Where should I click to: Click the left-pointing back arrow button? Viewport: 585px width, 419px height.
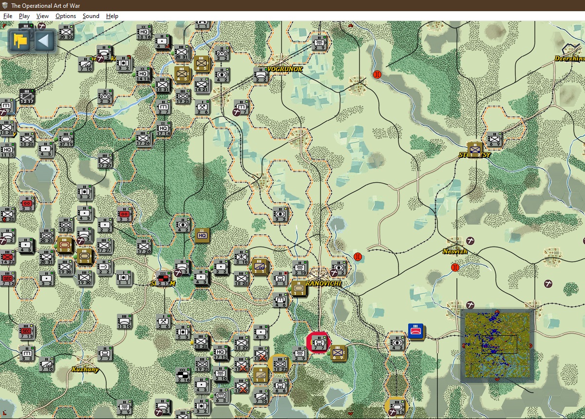point(43,41)
